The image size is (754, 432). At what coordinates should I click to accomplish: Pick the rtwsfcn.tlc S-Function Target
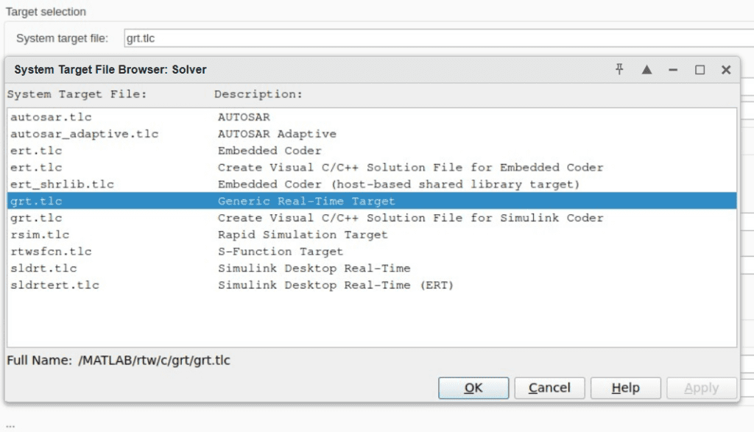221,251
